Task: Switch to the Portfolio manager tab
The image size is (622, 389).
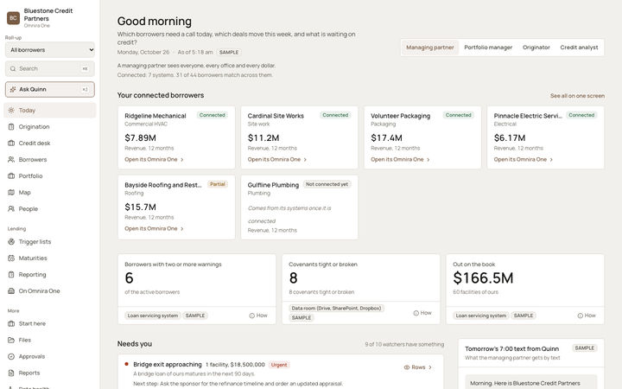Action: click(x=488, y=48)
